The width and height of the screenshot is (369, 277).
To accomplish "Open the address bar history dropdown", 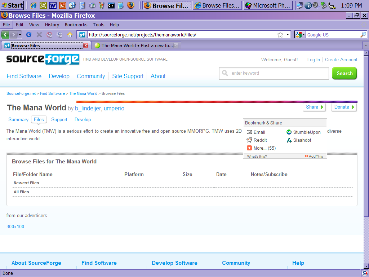I will click(x=288, y=35).
